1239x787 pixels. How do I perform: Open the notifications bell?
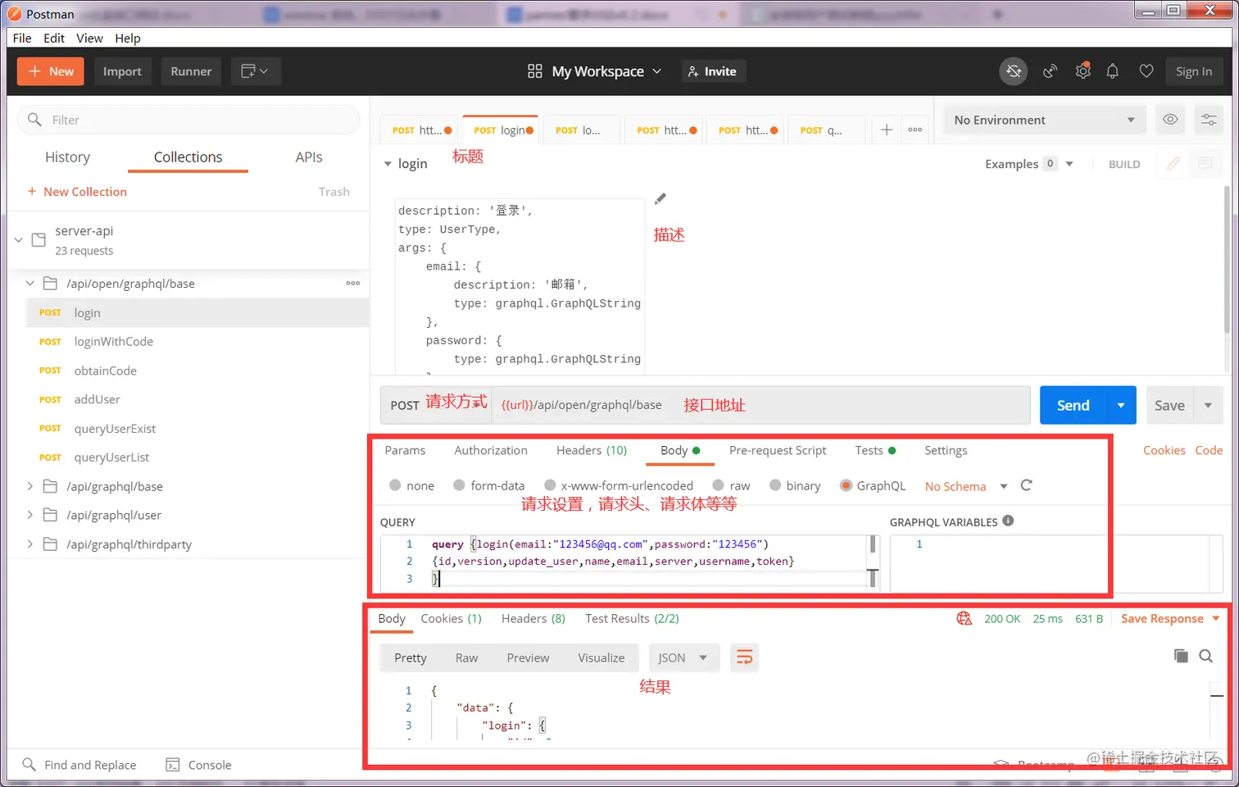click(x=1112, y=71)
